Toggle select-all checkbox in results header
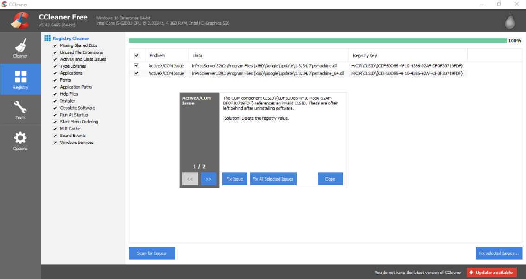The height and width of the screenshot is (279, 526). [136, 56]
